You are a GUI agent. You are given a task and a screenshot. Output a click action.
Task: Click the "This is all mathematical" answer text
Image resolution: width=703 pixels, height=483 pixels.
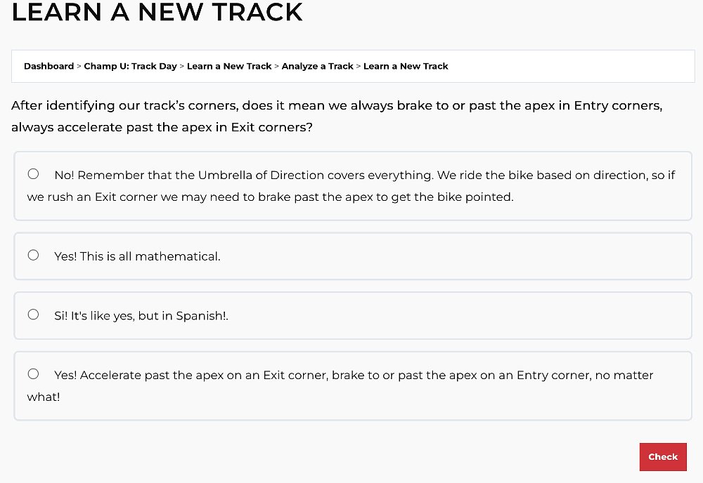137,256
